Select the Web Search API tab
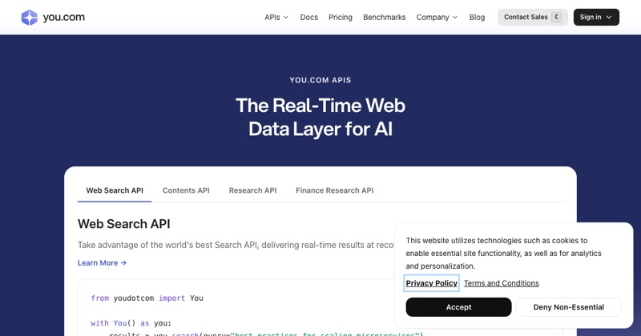 (x=115, y=190)
